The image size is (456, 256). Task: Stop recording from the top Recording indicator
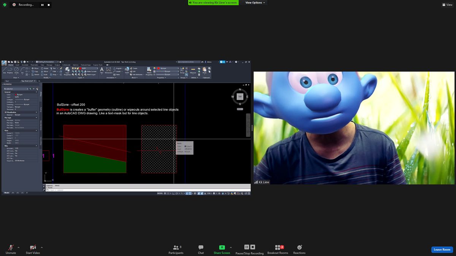(x=49, y=5)
